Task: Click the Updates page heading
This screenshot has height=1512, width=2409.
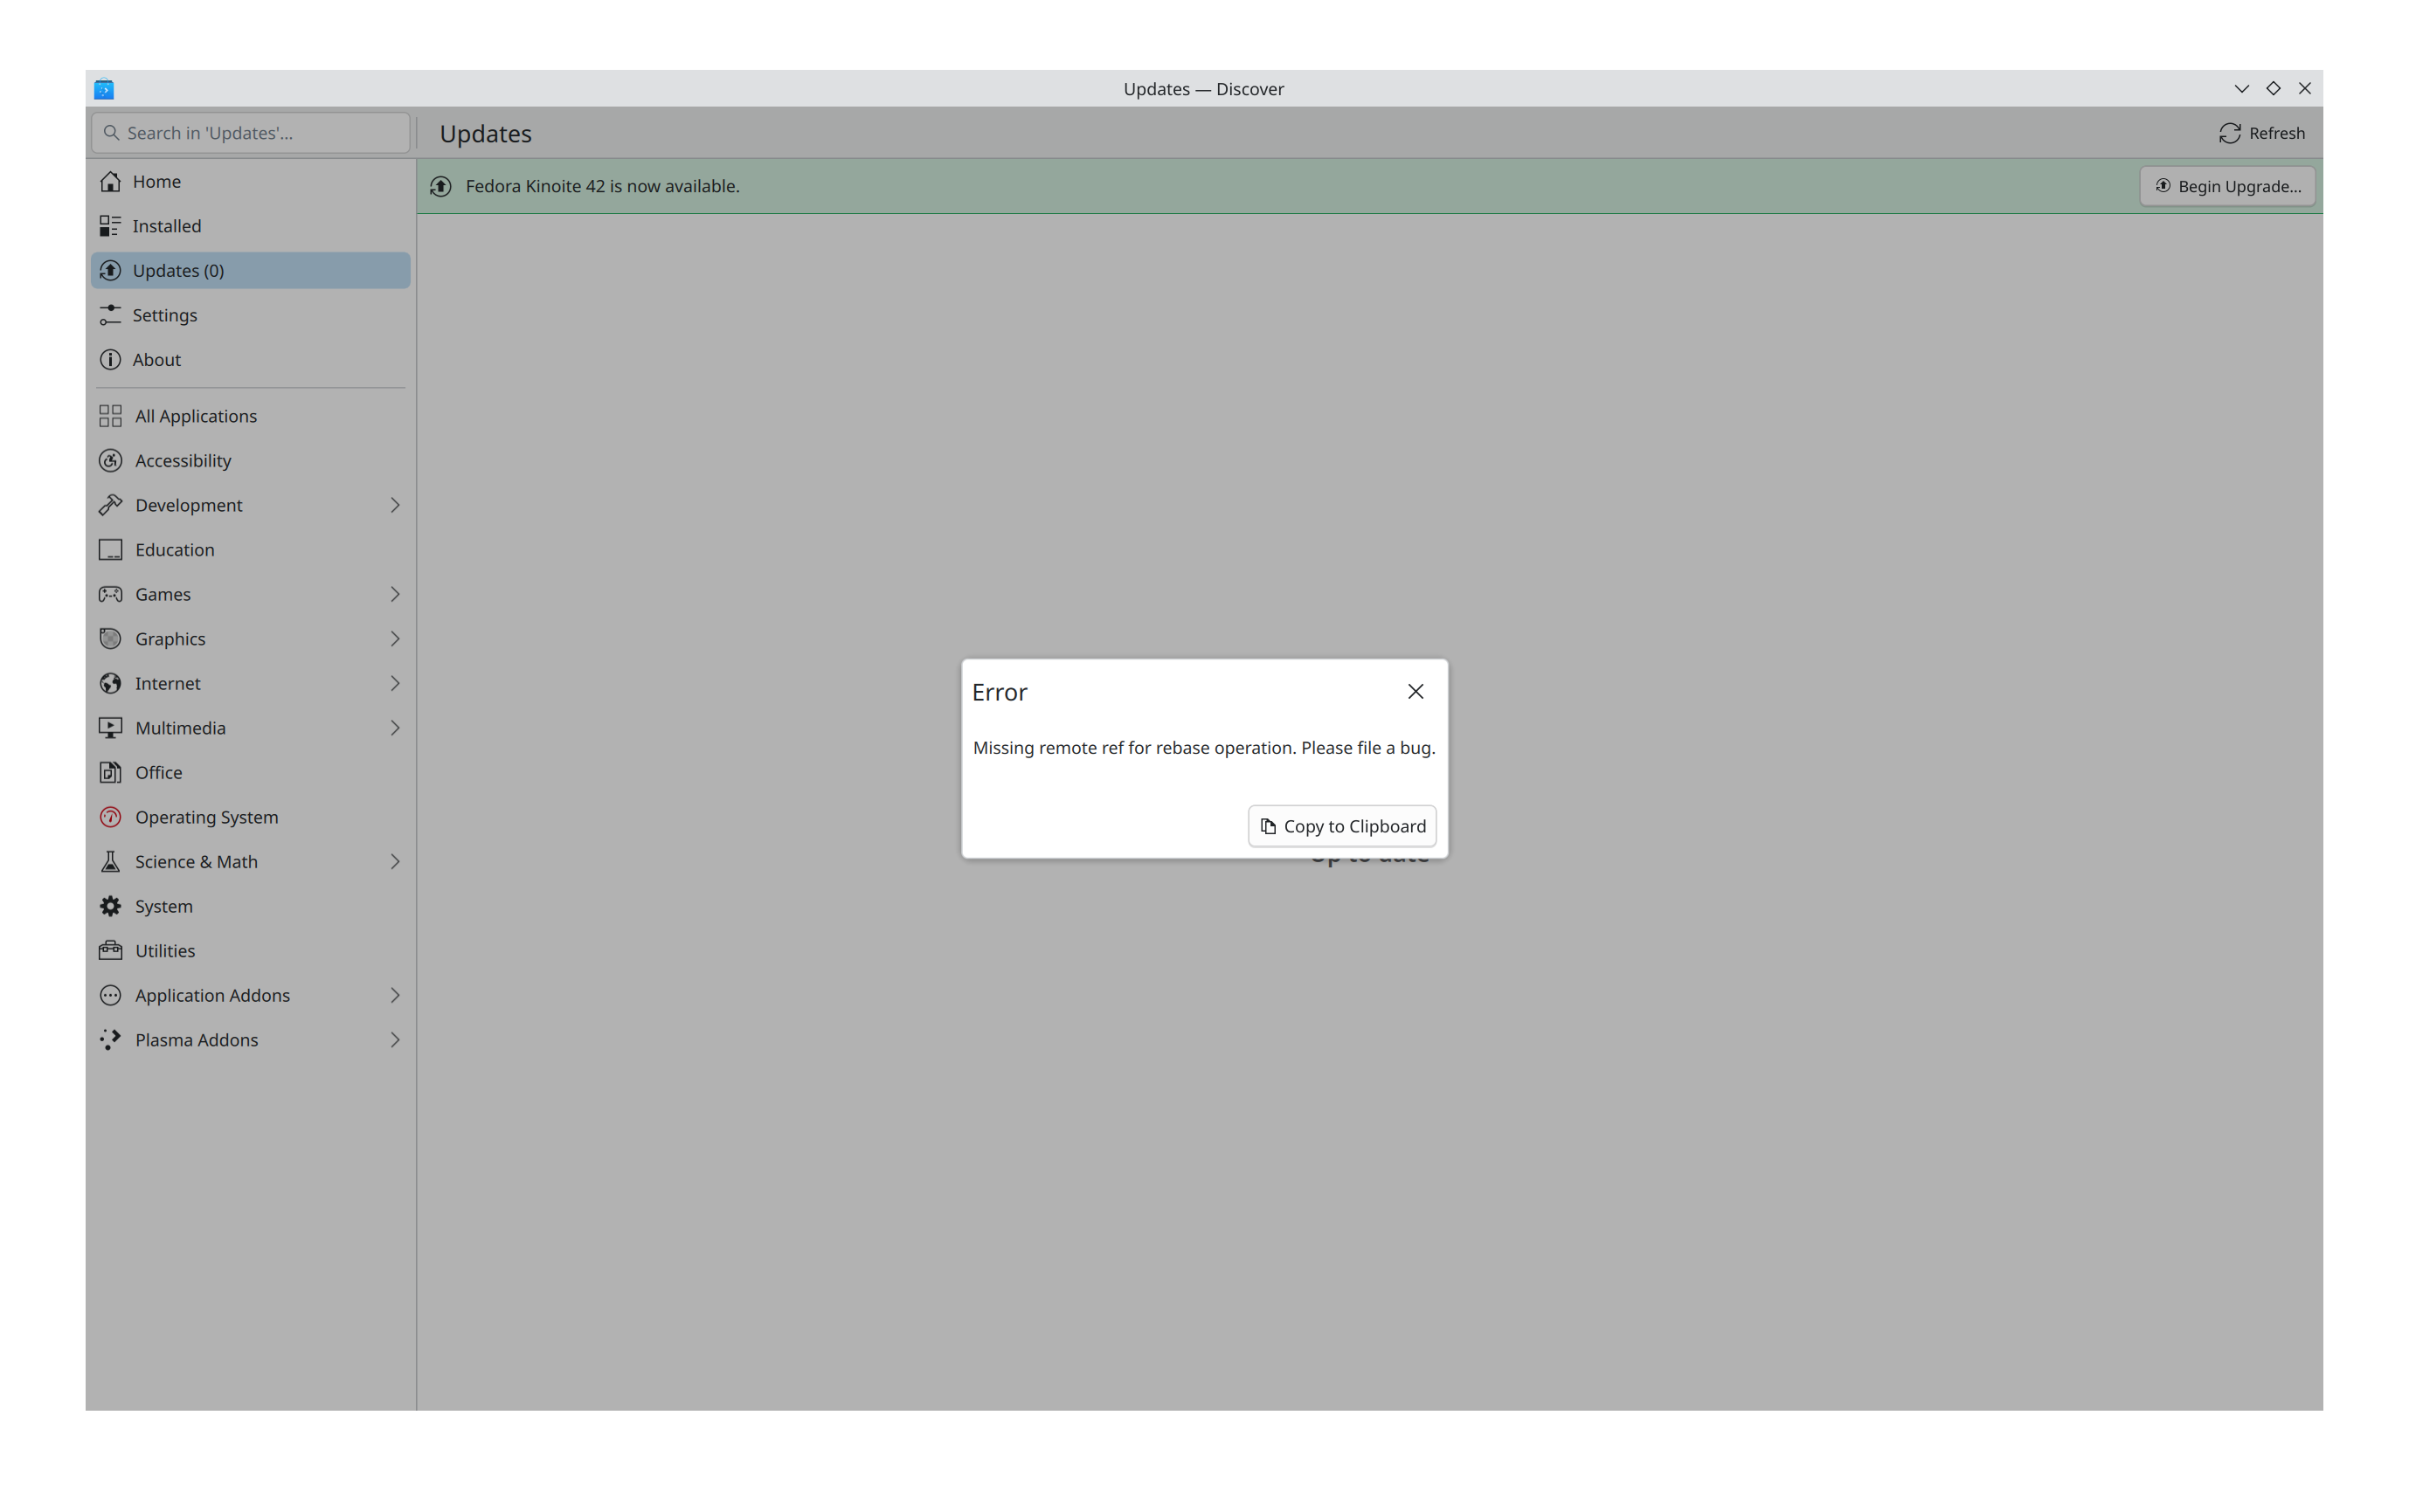Action: [485, 134]
